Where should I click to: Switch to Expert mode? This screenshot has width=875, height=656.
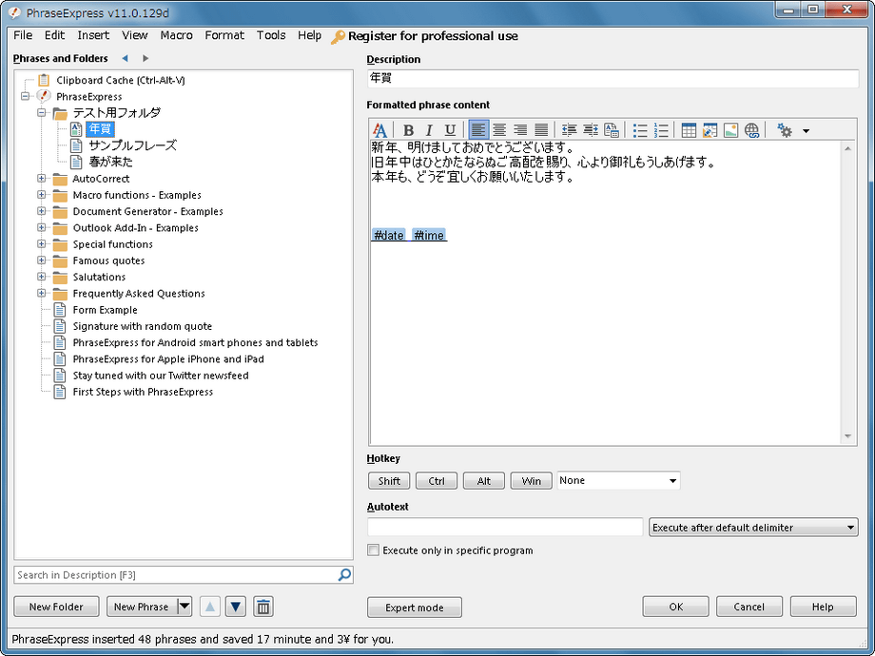click(415, 607)
